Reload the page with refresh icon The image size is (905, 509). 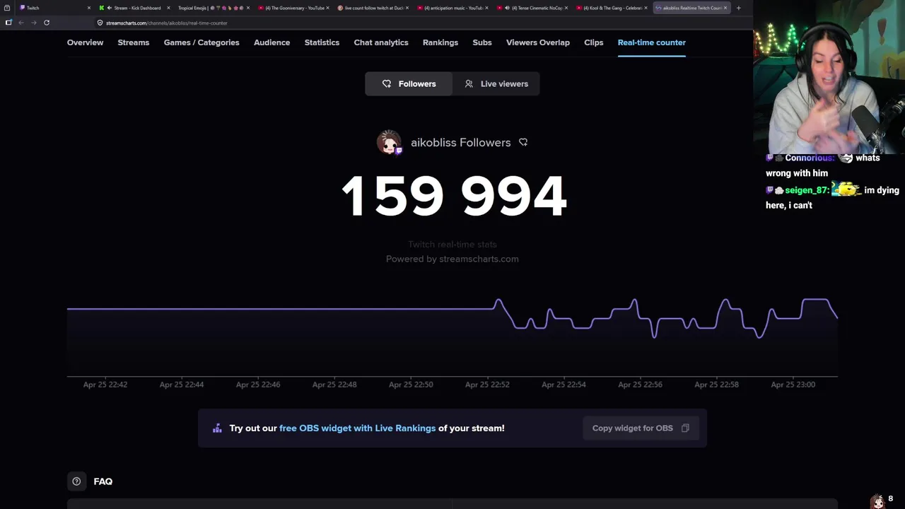coord(47,23)
